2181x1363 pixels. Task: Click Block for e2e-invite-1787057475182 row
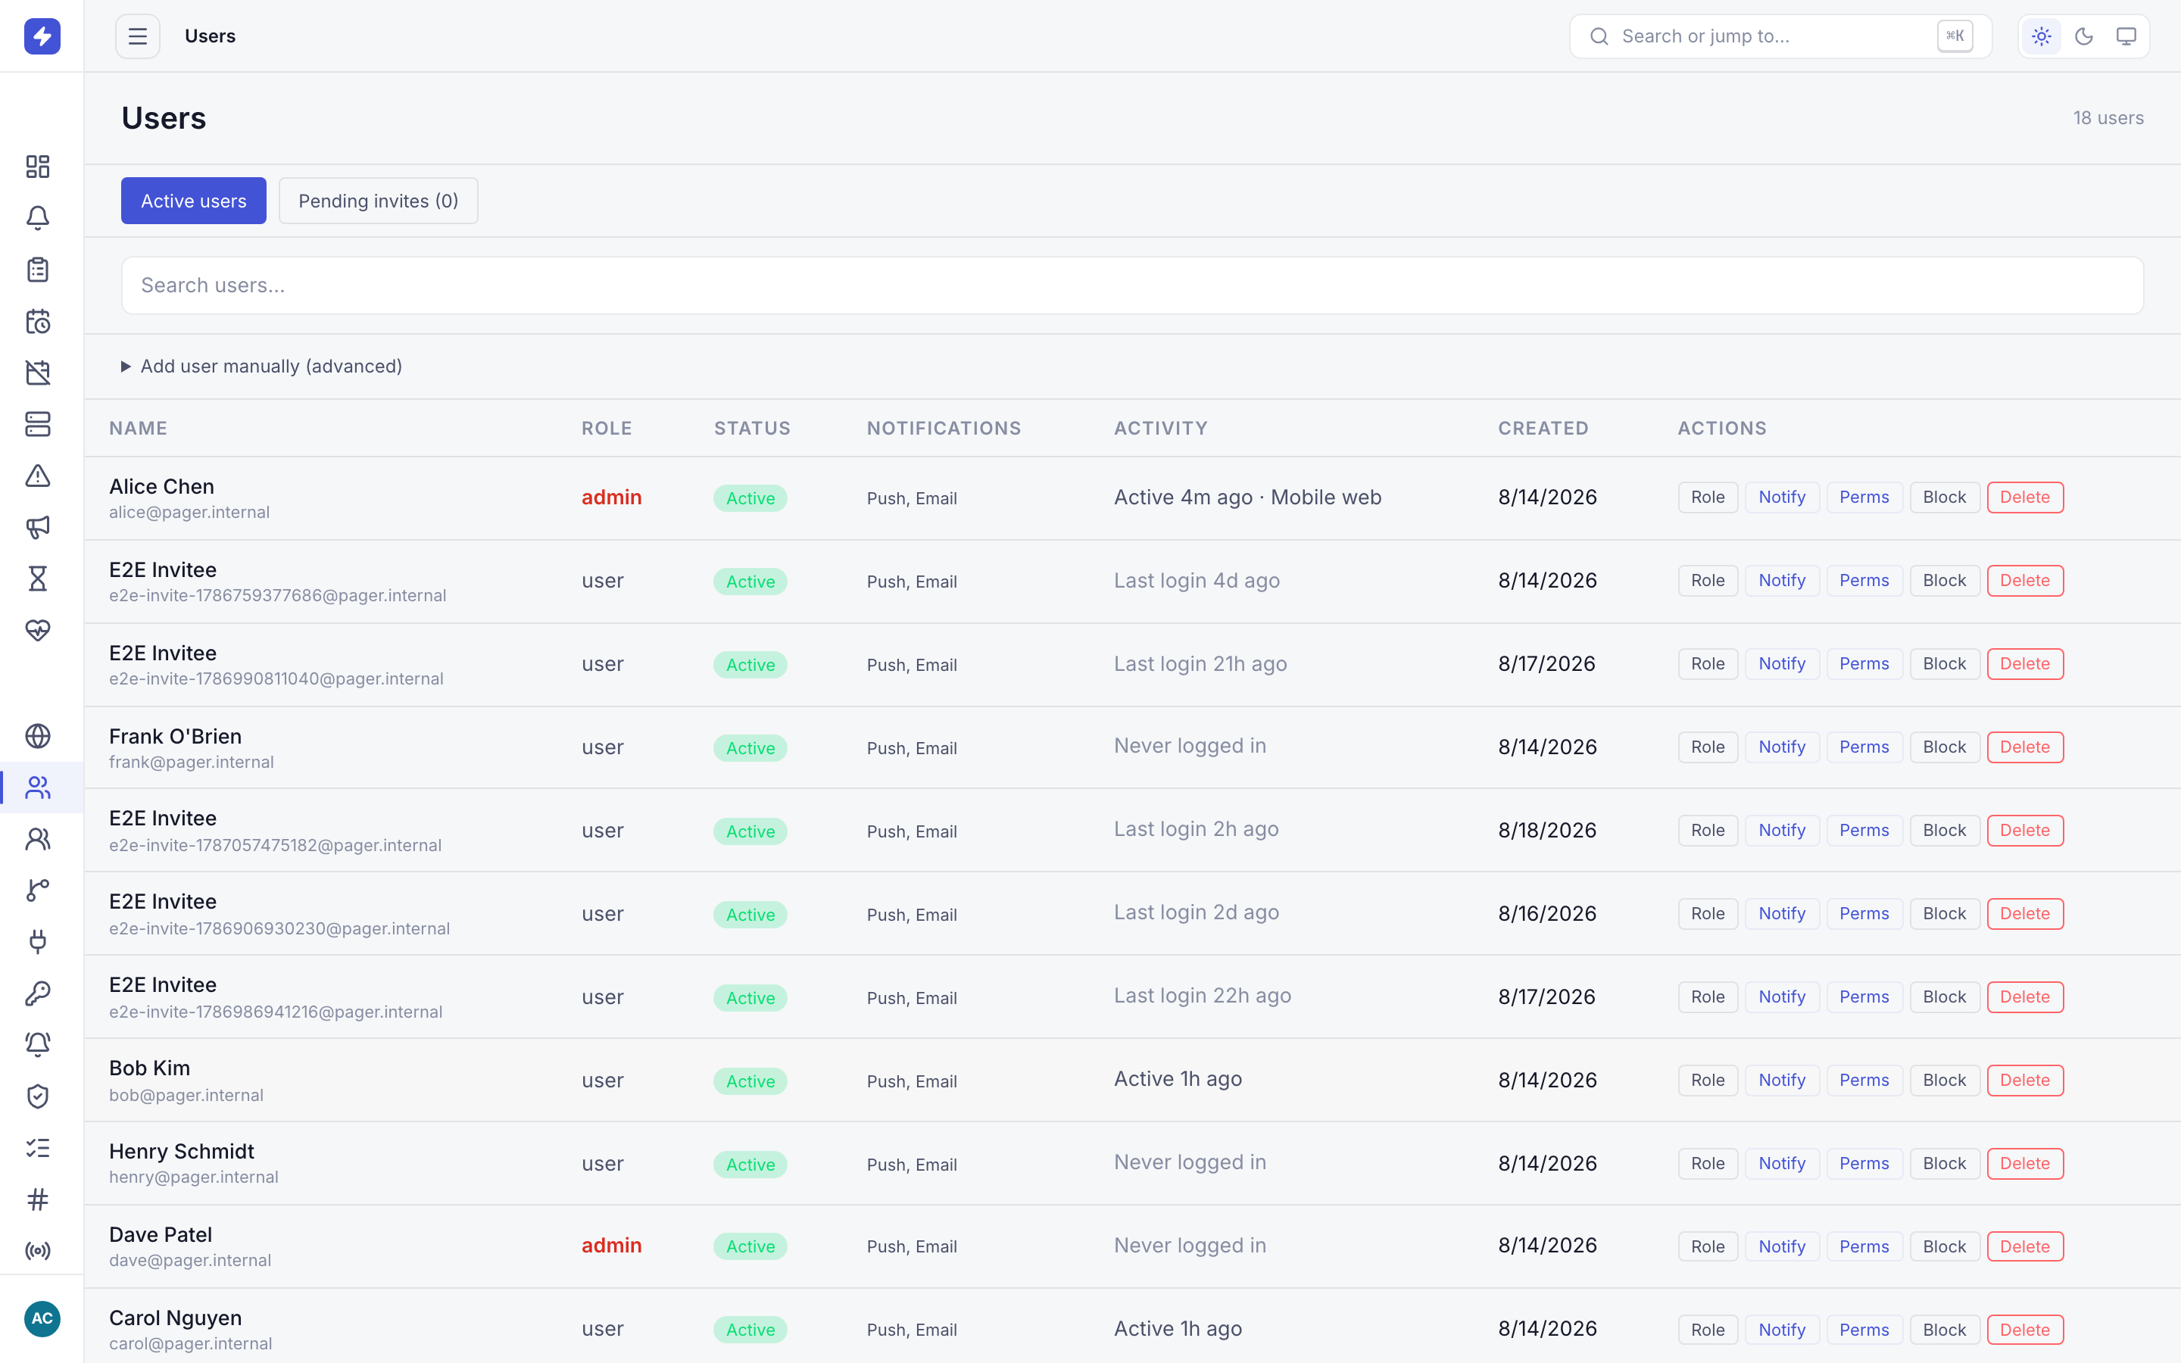pyautogui.click(x=1944, y=830)
